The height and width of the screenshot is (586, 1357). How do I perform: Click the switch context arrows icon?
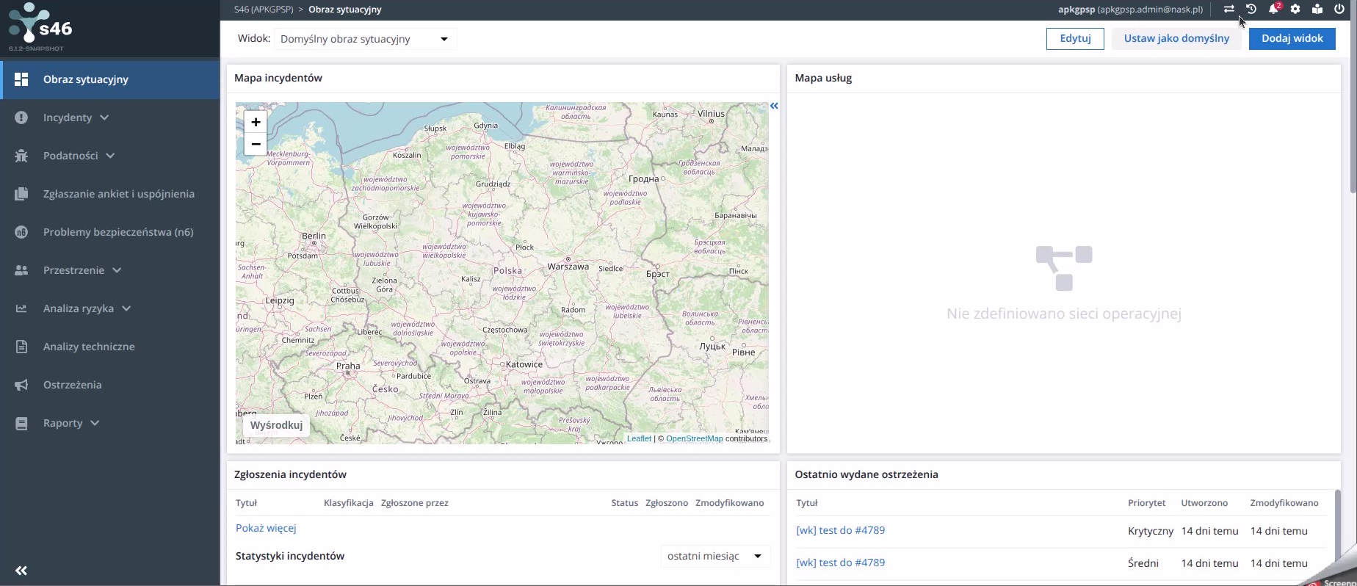tap(1228, 10)
